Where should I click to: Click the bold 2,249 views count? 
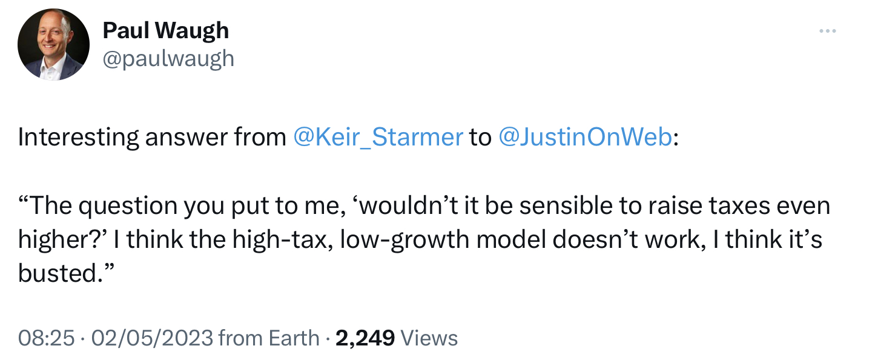pyautogui.click(x=364, y=338)
